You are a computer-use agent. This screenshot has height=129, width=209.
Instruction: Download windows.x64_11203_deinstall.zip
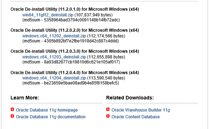point(54,57)
